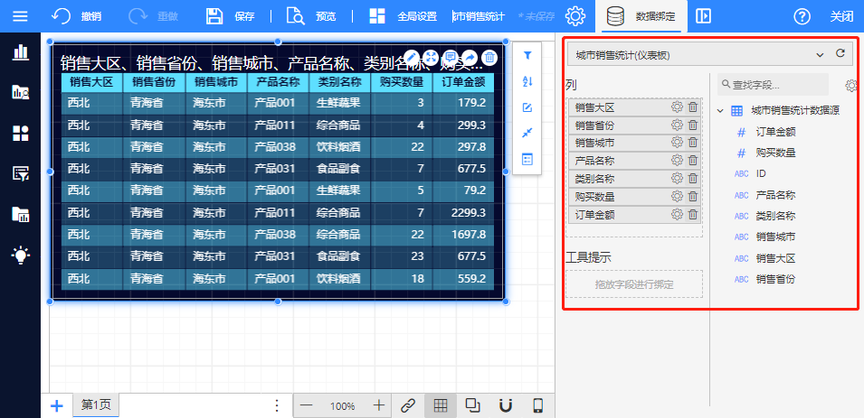864x418 pixels.
Task: Click the zoom-in plus button
Action: (379, 405)
